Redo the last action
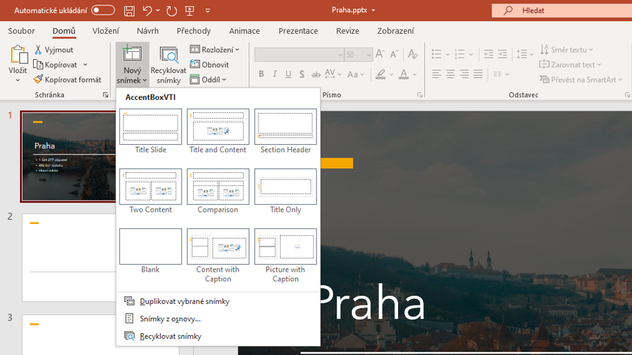Viewport: 632px width, 355px height. [172, 10]
